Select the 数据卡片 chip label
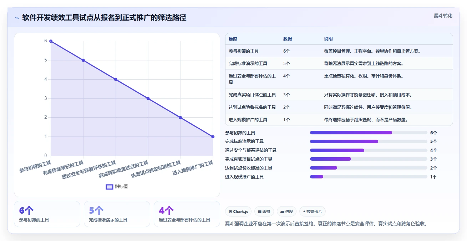 coord(314,212)
